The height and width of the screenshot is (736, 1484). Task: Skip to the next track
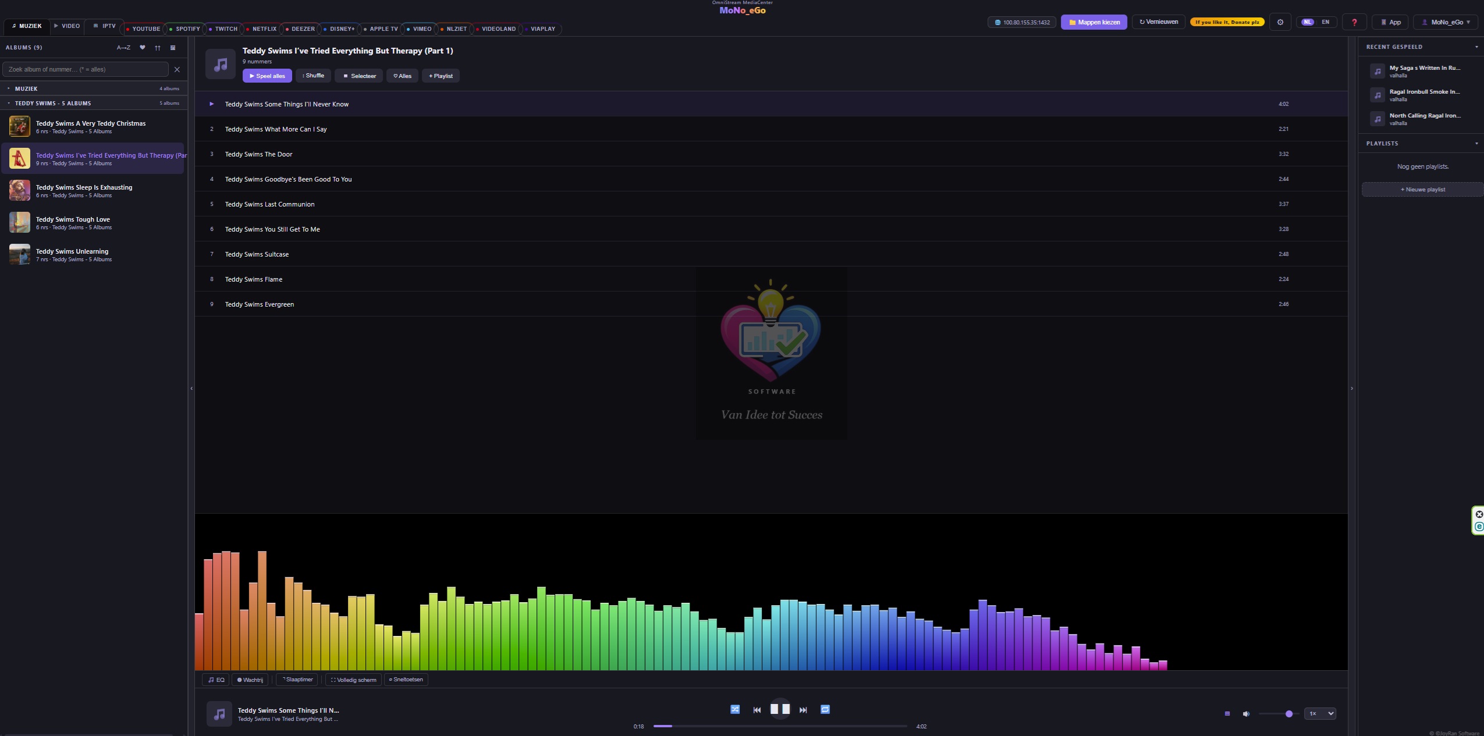pos(803,710)
